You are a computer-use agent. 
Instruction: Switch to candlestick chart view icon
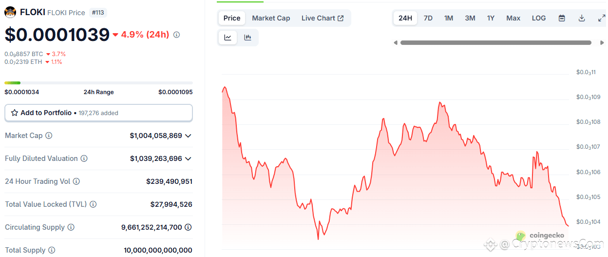click(x=247, y=38)
